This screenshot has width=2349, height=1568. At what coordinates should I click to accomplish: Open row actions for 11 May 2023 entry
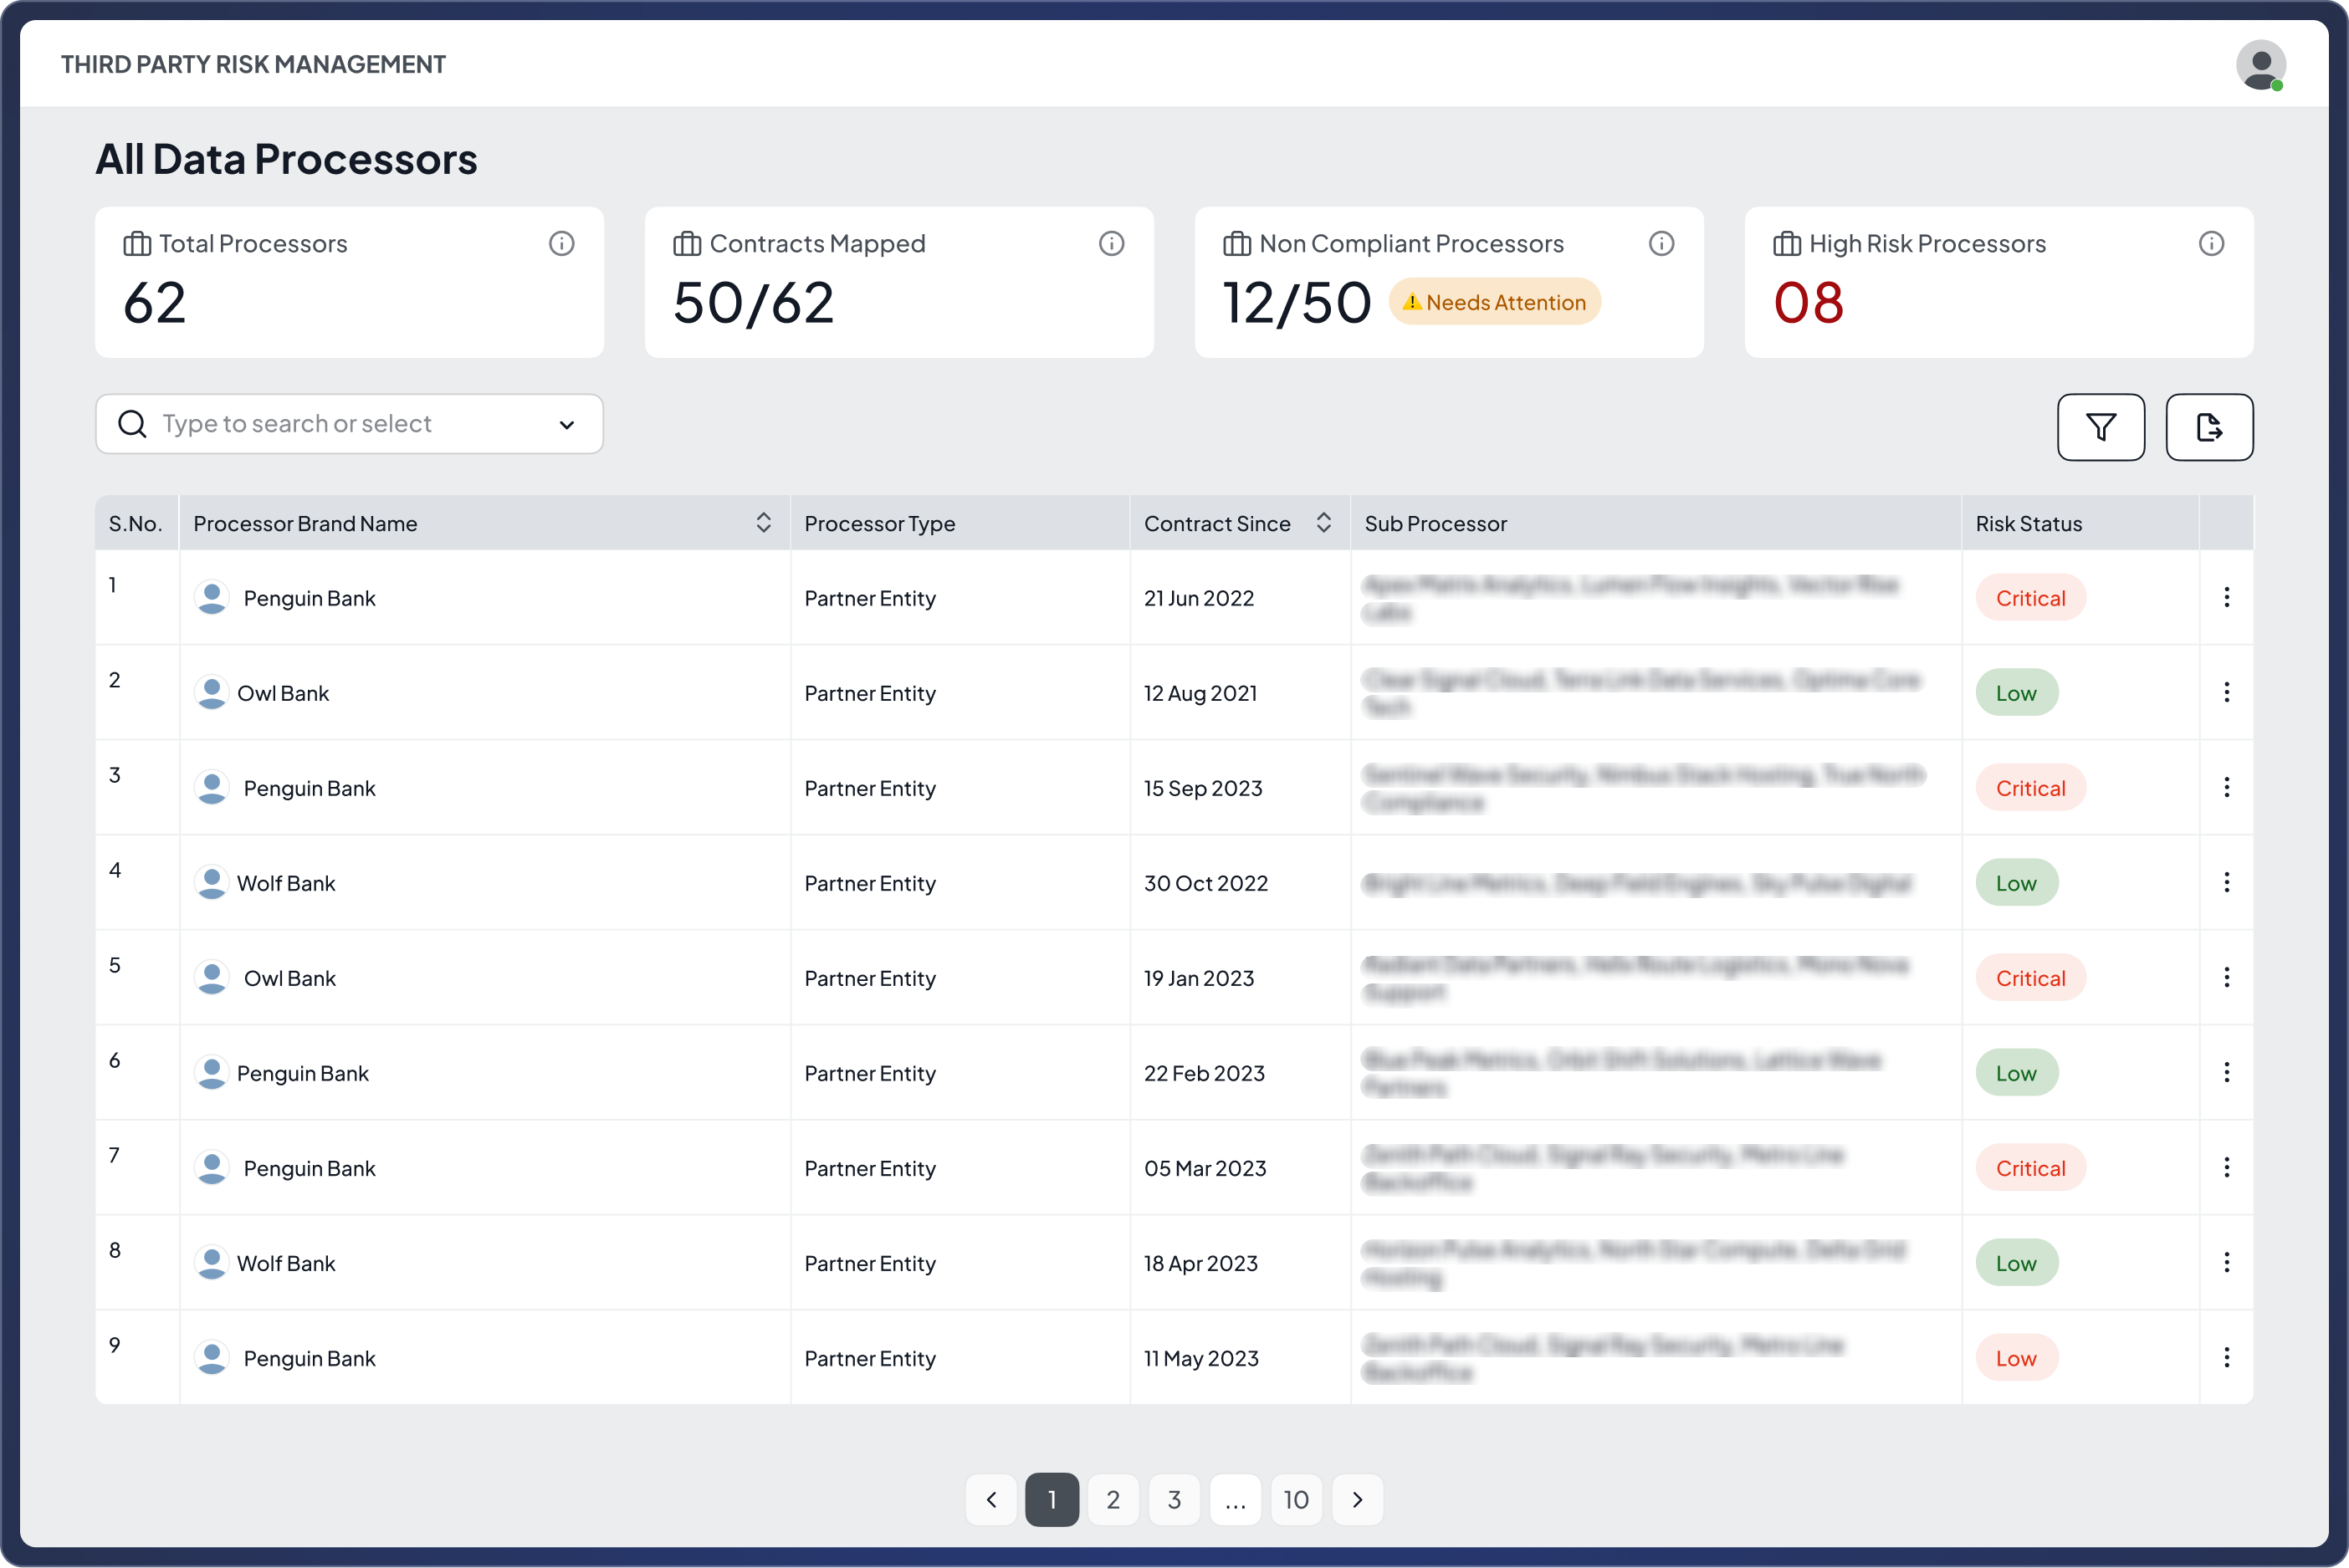[x=2226, y=1357]
